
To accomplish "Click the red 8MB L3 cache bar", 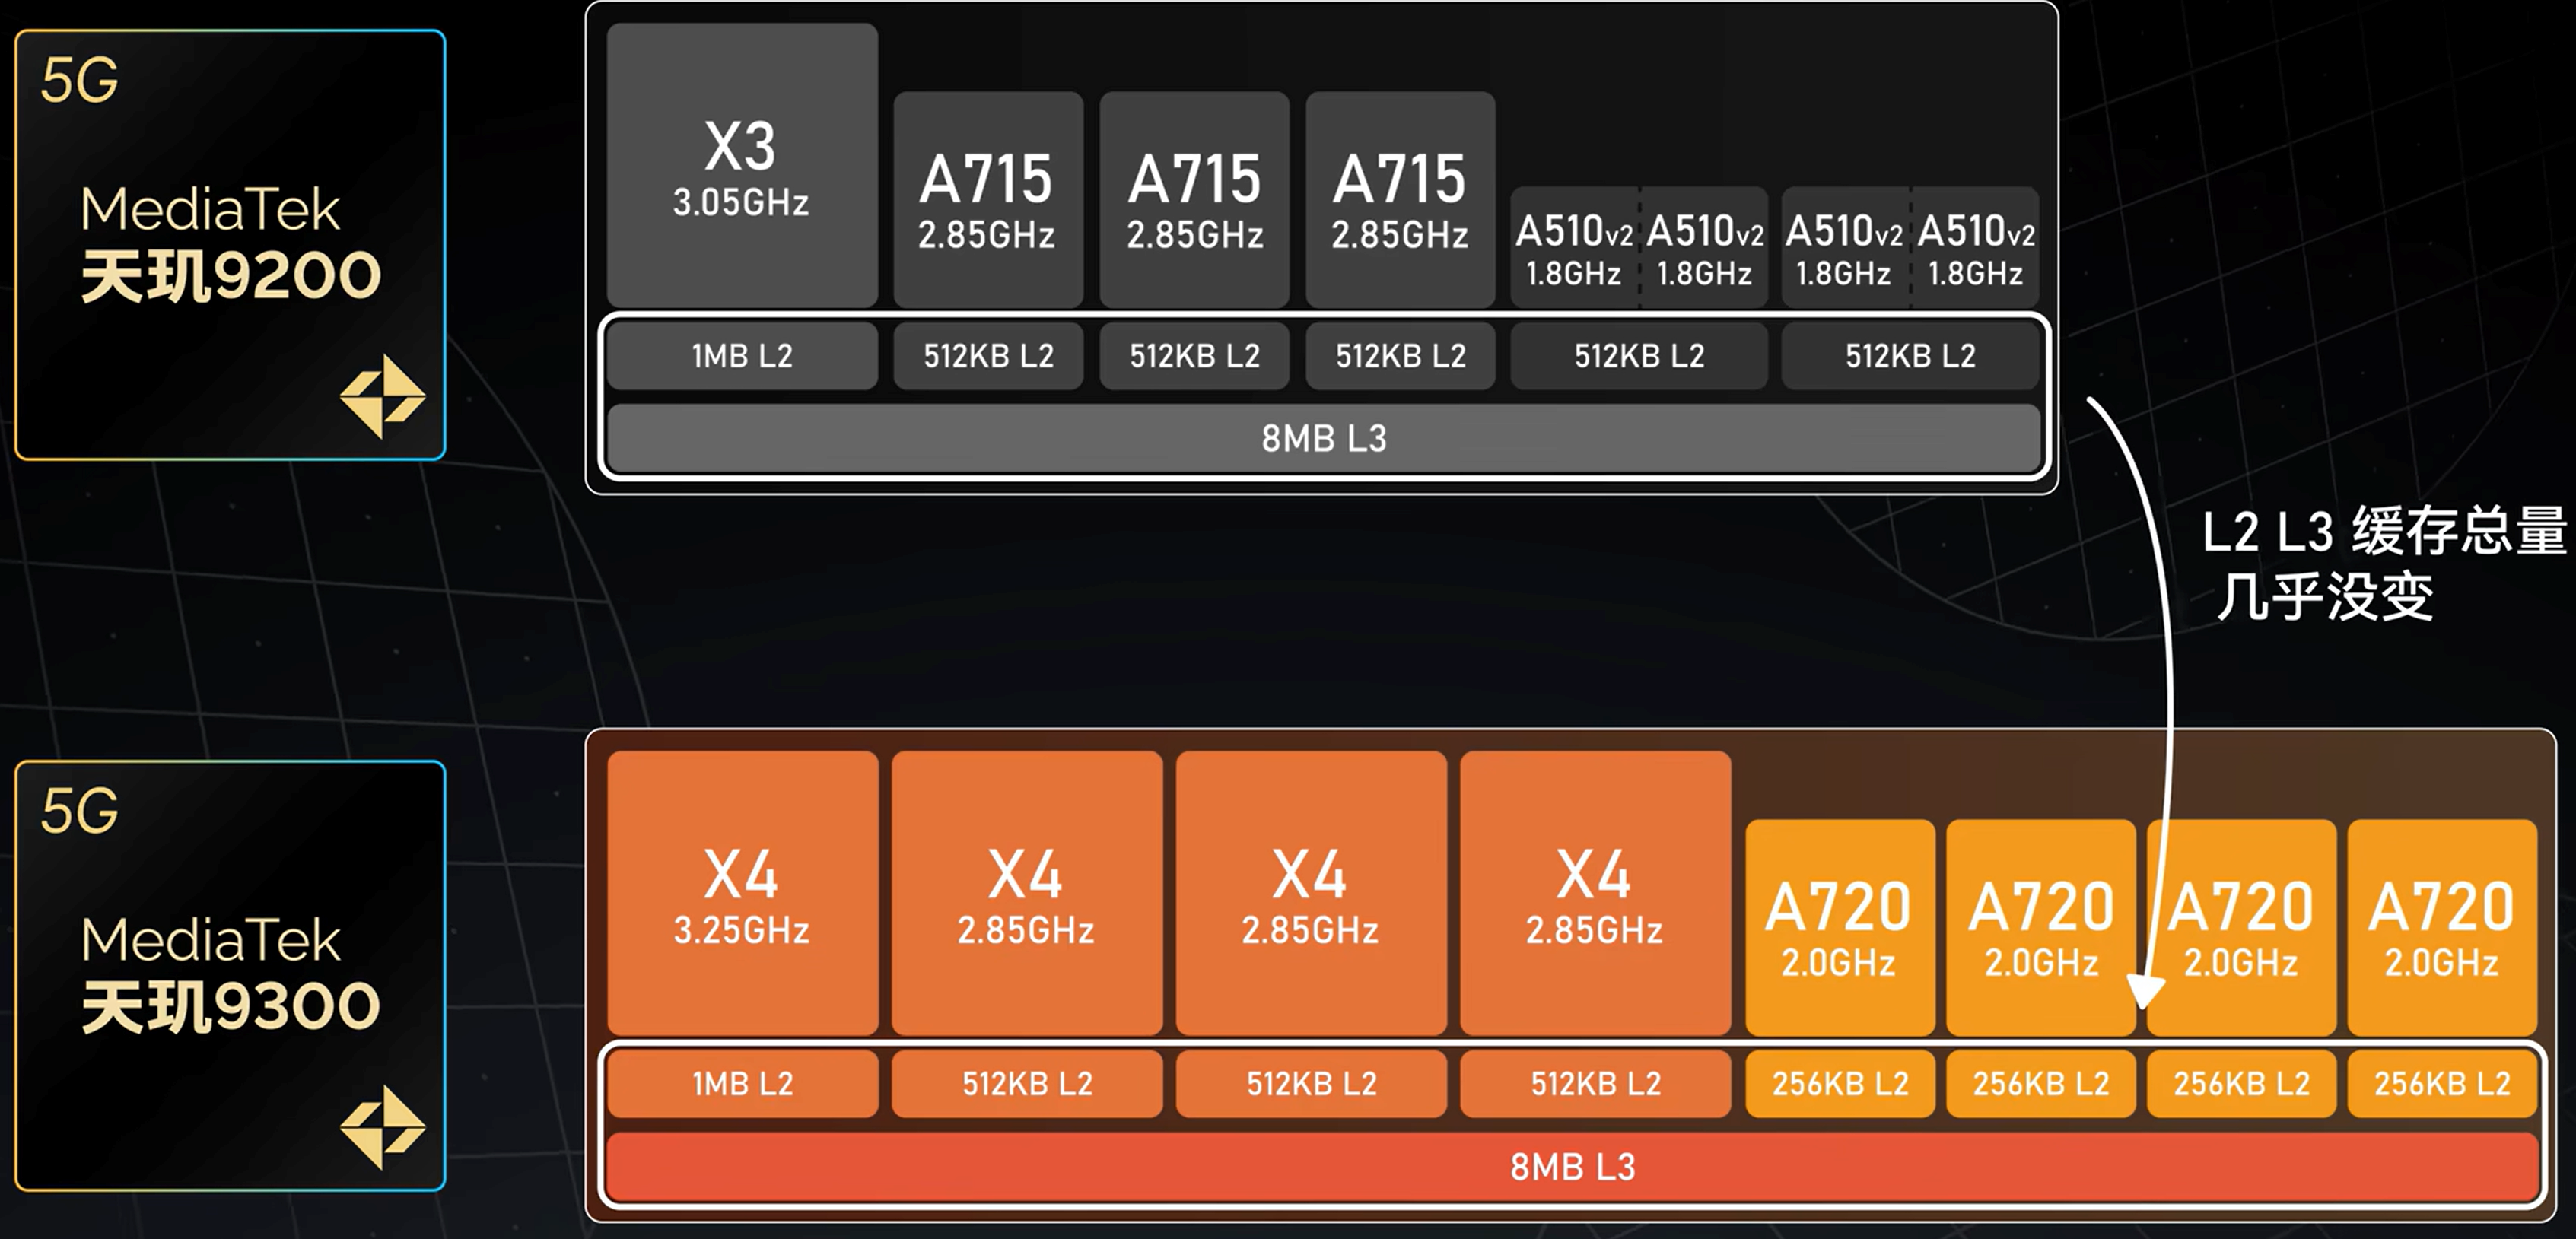I will (x=1571, y=1166).
